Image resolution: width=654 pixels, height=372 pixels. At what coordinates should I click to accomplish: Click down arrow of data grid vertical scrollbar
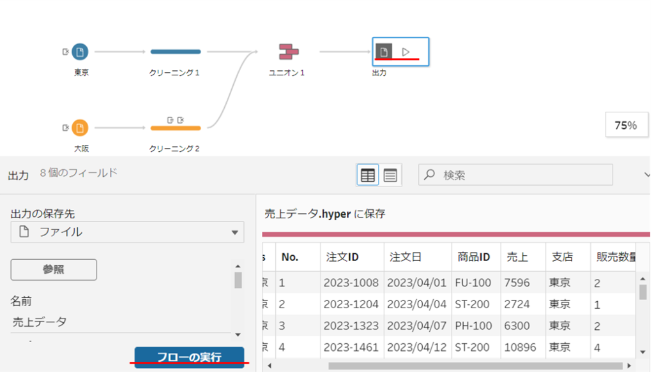click(643, 352)
